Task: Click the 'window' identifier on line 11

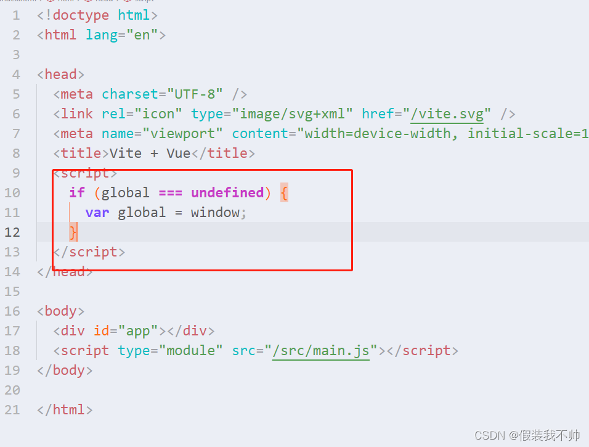Action: (x=215, y=213)
